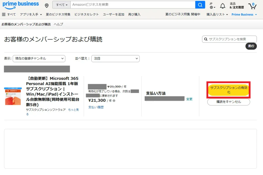Click the magnifier icon in subscription search
263x175 pixels.
click(206, 39)
